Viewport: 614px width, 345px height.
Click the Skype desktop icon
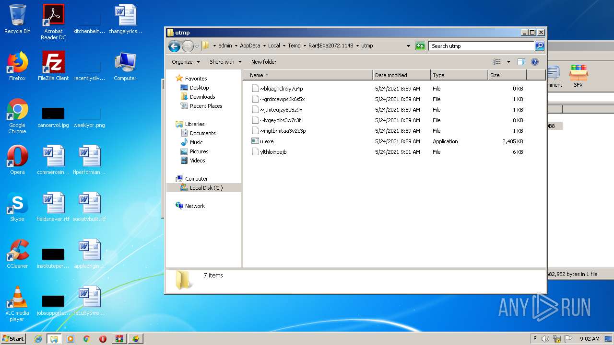pos(17,207)
